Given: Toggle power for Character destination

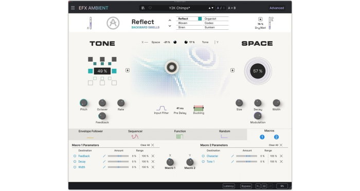Looking at the screenshot, I should pos(203,156).
